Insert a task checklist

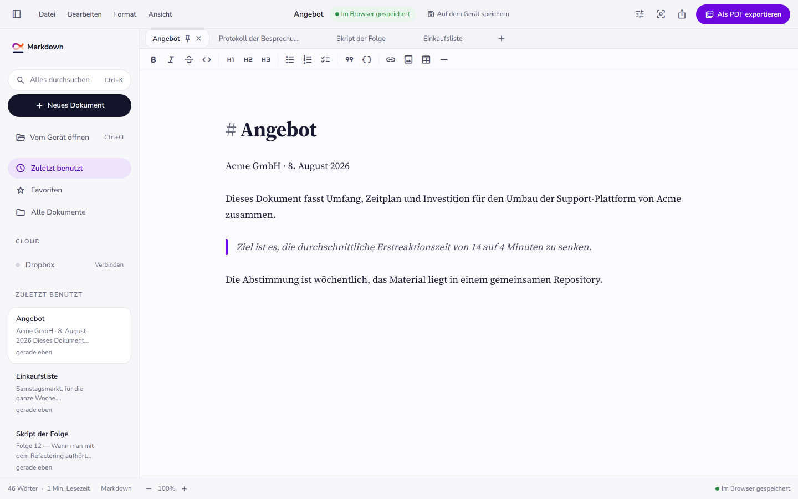point(325,60)
